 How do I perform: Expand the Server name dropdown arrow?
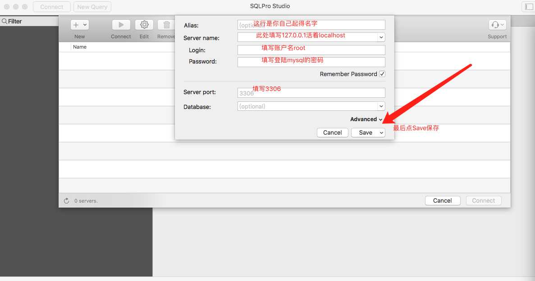(381, 37)
